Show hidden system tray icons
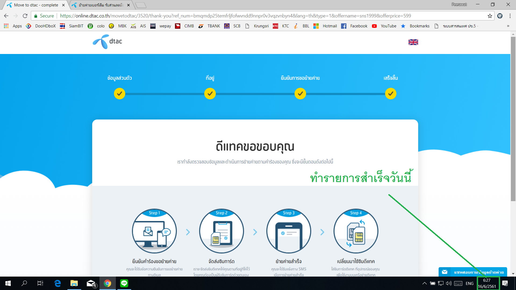The image size is (516, 290). pyautogui.click(x=424, y=283)
